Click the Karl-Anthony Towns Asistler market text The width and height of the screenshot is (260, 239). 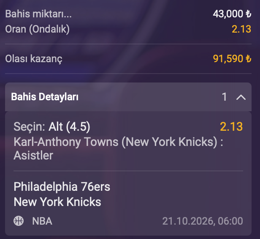click(x=118, y=148)
